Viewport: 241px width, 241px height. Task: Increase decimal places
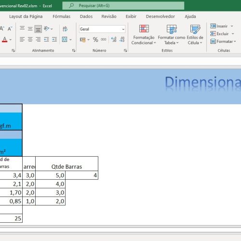coord(114,40)
